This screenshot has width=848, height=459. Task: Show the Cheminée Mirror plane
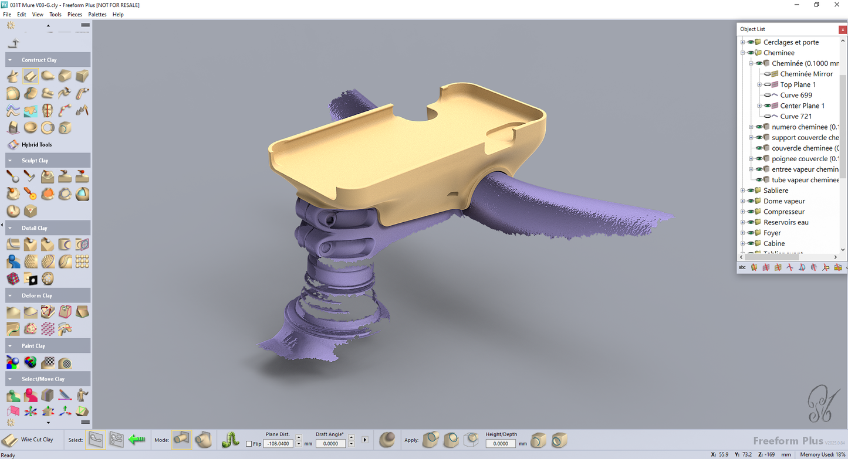point(767,74)
